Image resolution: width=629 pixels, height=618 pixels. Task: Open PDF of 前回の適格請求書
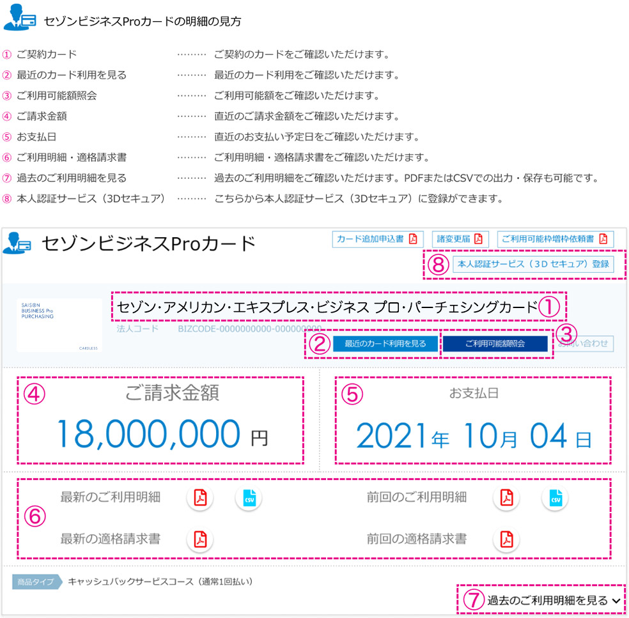tap(507, 539)
